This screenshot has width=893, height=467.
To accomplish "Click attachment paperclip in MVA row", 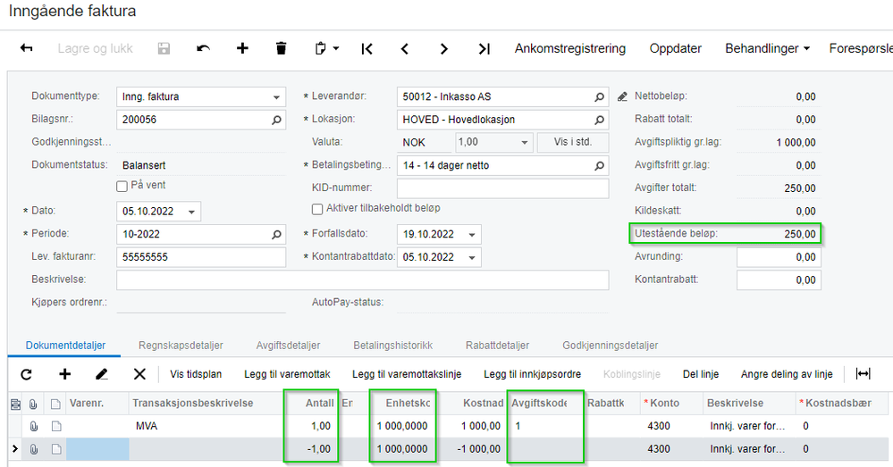I will tap(34, 426).
